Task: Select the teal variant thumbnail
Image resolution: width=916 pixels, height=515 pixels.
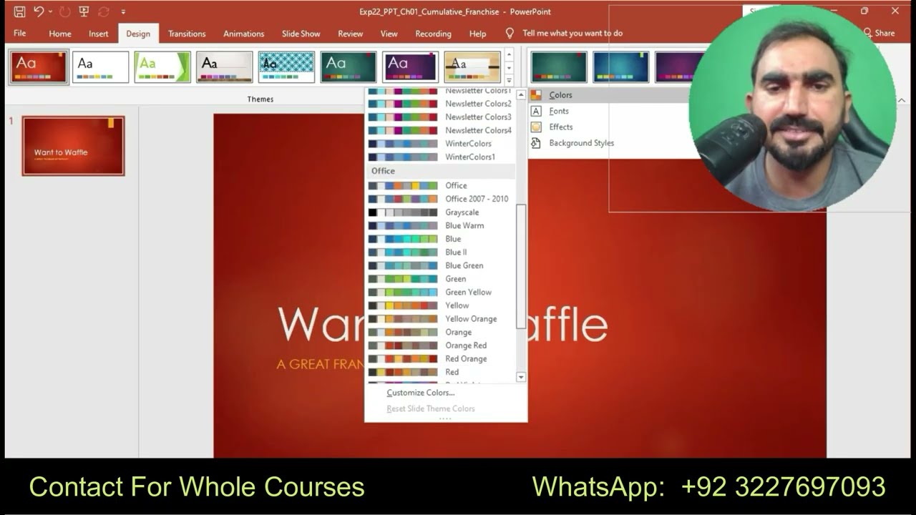Action: (559, 67)
